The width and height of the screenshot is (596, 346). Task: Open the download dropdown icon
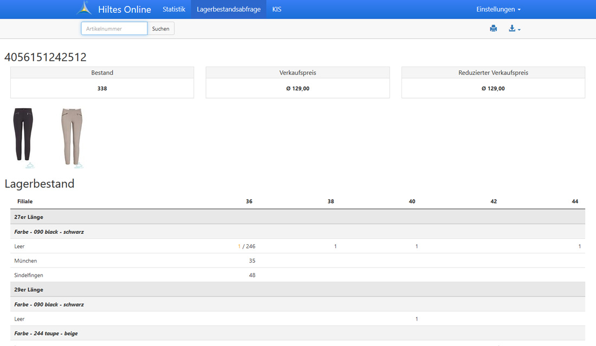[514, 29]
